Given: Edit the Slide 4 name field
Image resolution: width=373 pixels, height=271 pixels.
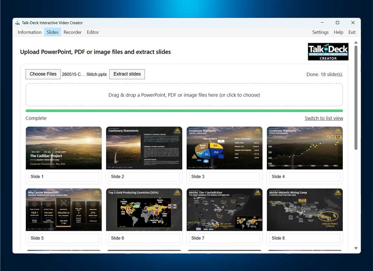Looking at the screenshot, I should (305, 176).
